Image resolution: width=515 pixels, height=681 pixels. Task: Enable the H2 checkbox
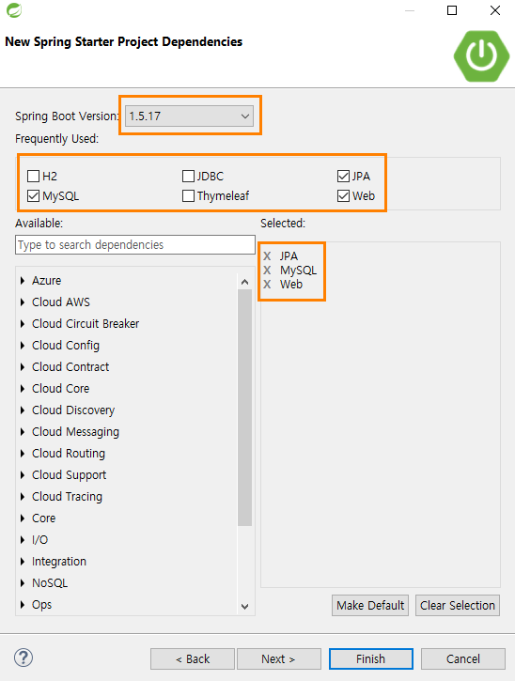pyautogui.click(x=33, y=176)
